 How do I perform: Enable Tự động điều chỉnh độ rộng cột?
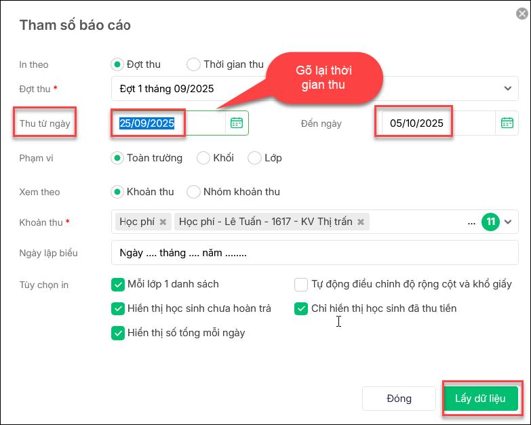(301, 284)
